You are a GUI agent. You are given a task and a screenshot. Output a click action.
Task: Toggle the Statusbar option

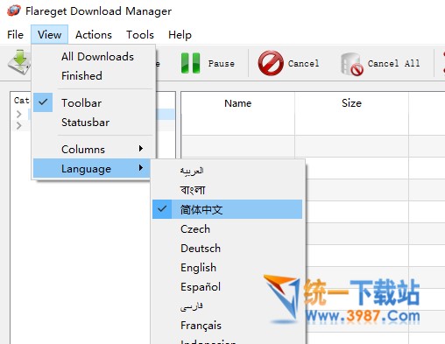[x=94, y=122]
